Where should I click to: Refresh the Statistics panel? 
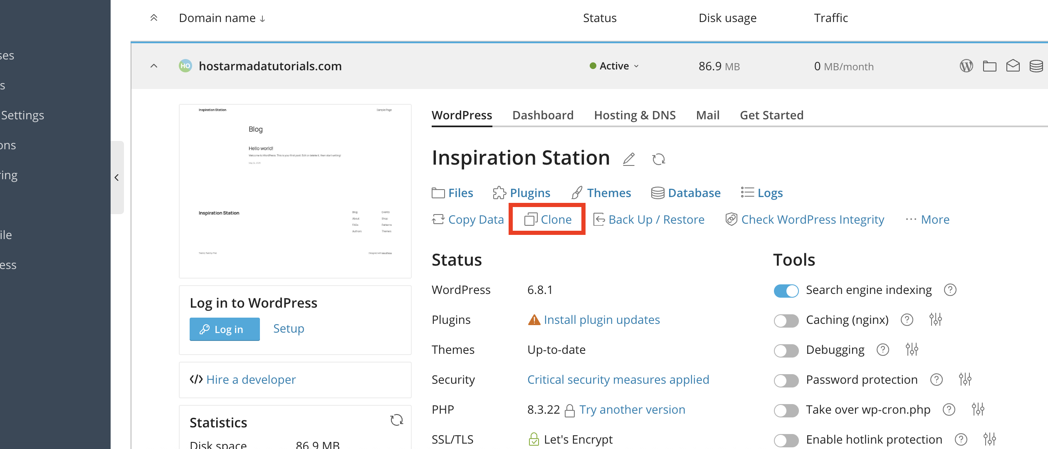(x=397, y=420)
